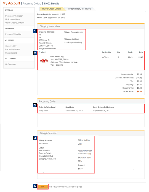Open My Address Book link

tap(13, 19)
